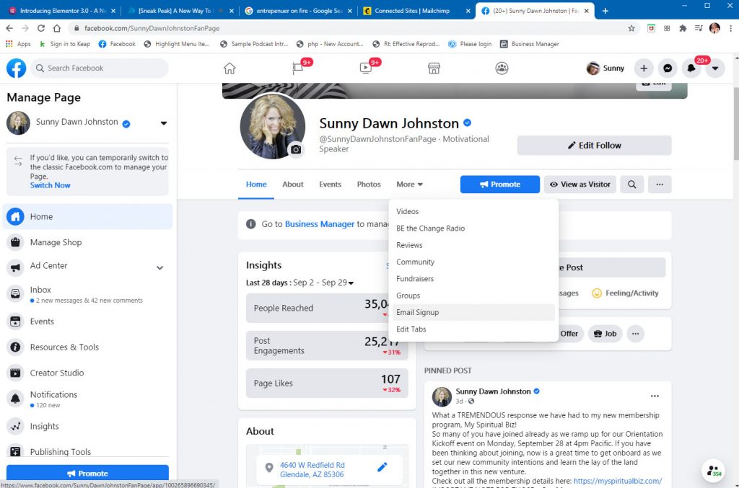Collapse the More tabs dropdown
The height and width of the screenshot is (488, 739).
tap(409, 185)
